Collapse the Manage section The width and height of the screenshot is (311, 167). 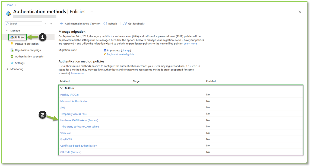click(x=7, y=30)
